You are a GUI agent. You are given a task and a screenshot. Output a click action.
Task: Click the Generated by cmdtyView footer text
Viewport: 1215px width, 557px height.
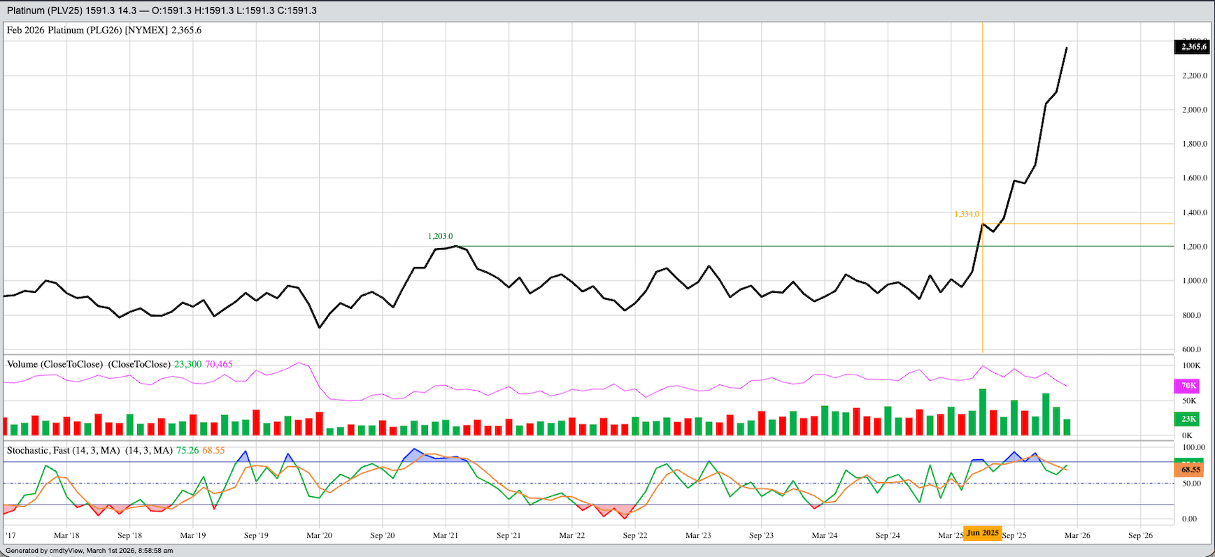pos(89,551)
